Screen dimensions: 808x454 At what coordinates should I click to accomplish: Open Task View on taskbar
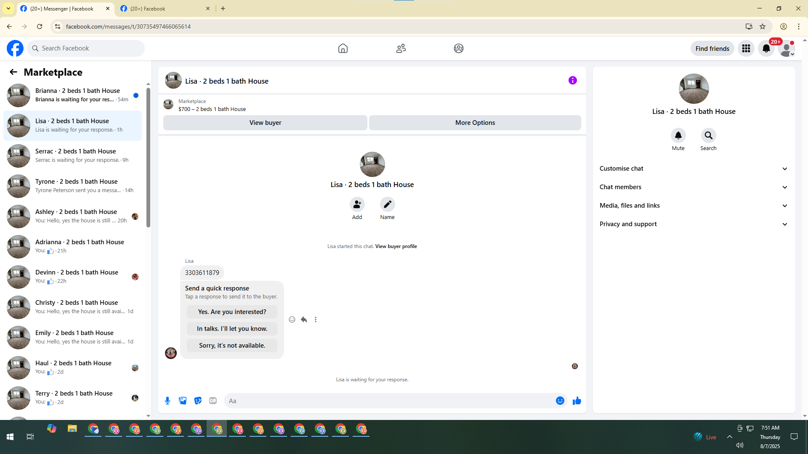[x=30, y=437]
